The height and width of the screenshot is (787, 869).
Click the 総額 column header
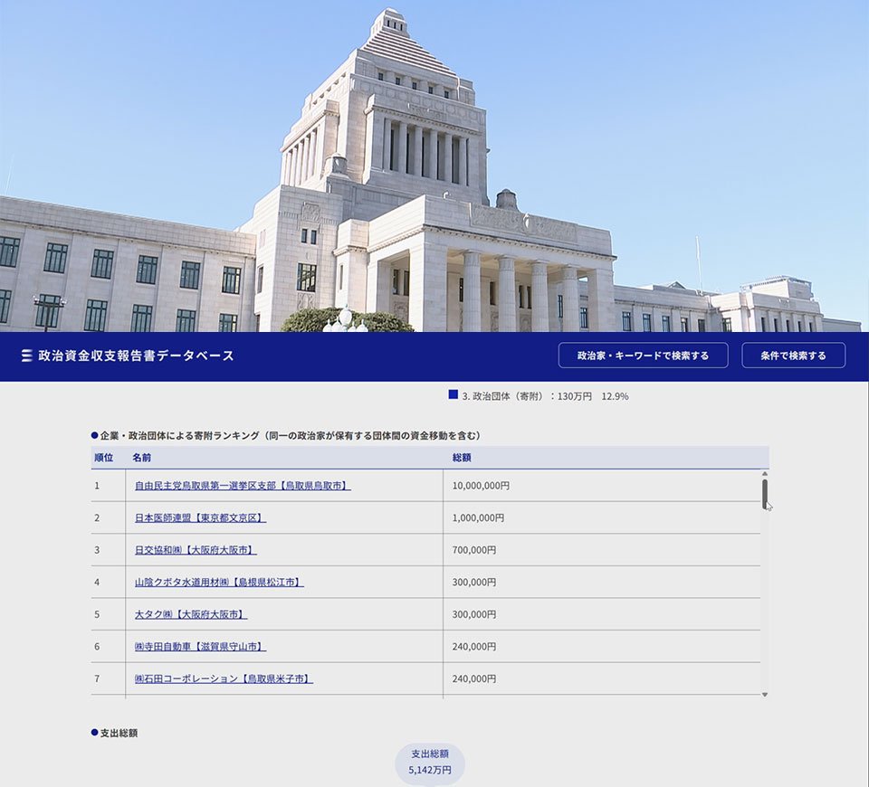click(x=462, y=458)
